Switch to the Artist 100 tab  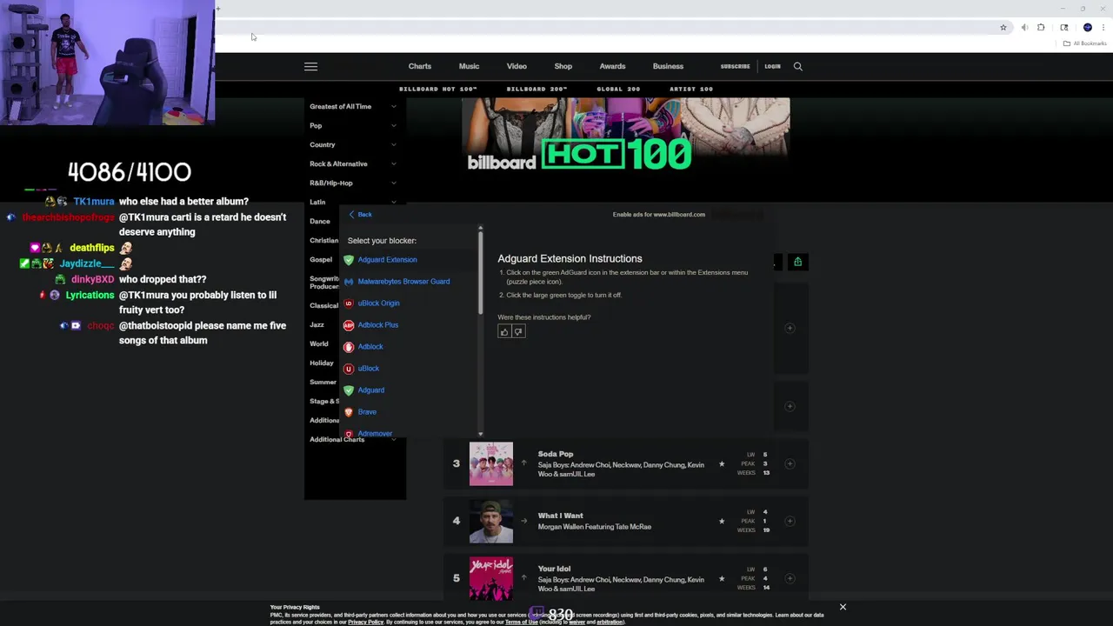pyautogui.click(x=691, y=89)
